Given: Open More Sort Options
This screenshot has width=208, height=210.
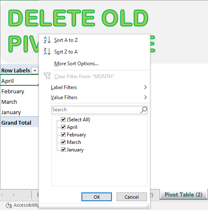Looking at the screenshot, I should (76, 64).
